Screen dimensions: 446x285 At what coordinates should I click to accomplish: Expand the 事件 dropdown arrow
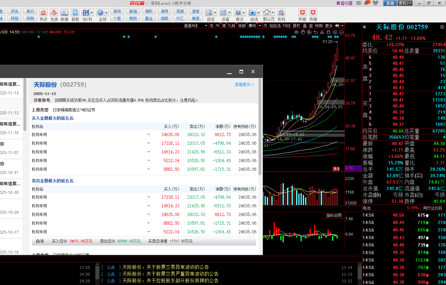260,26
